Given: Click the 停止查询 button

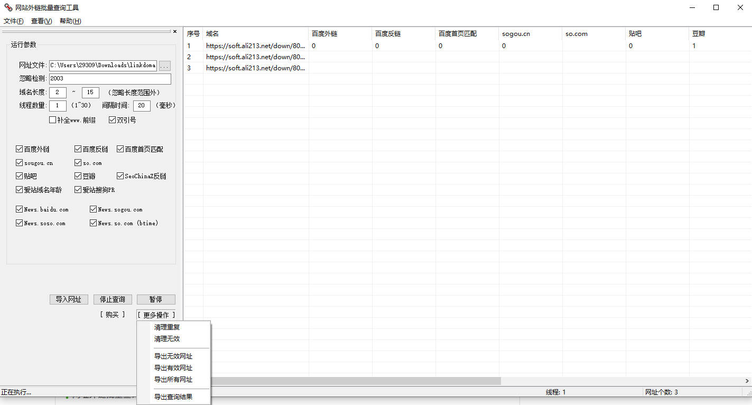Looking at the screenshot, I should [113, 299].
